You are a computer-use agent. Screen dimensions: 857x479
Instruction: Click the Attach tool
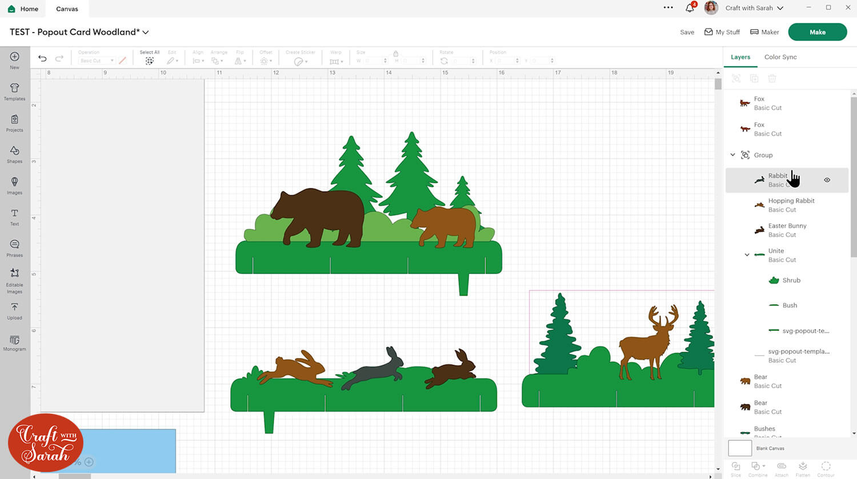[781, 469]
